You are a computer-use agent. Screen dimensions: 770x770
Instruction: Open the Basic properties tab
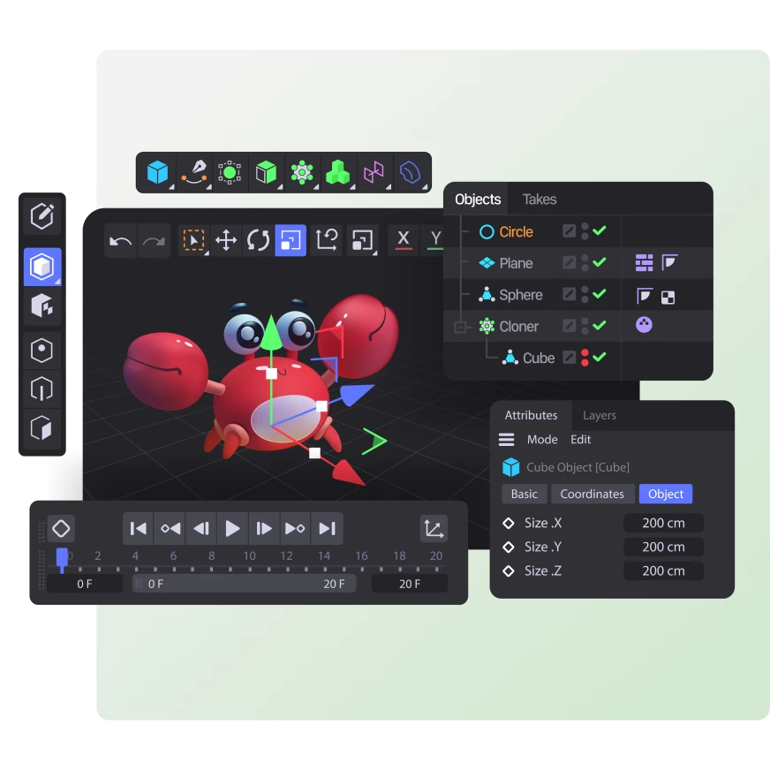524,494
